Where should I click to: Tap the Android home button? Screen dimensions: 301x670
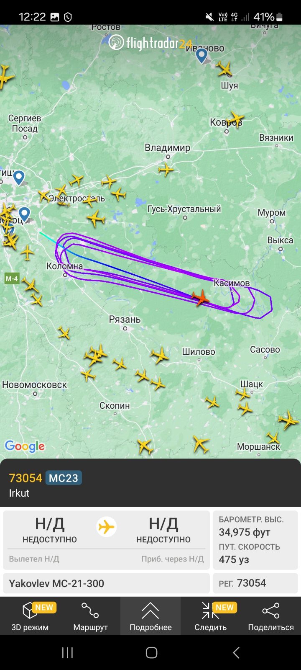pyautogui.click(x=151, y=652)
